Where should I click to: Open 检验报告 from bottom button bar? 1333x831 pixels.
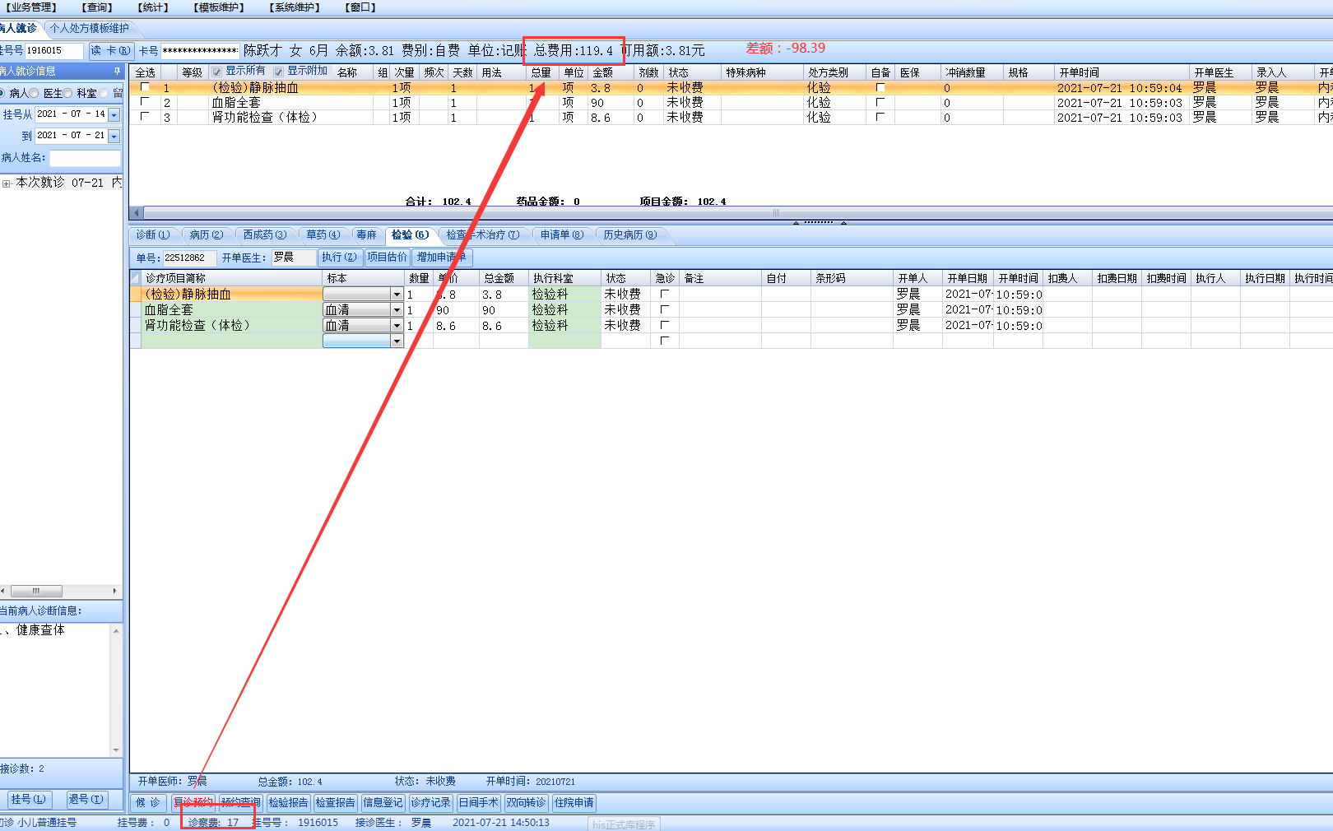[x=288, y=803]
